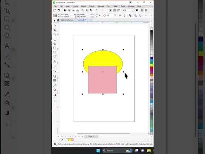Screen dimensions: 205x154
Task: Open the Text menu
Action: click(x=109, y=6)
